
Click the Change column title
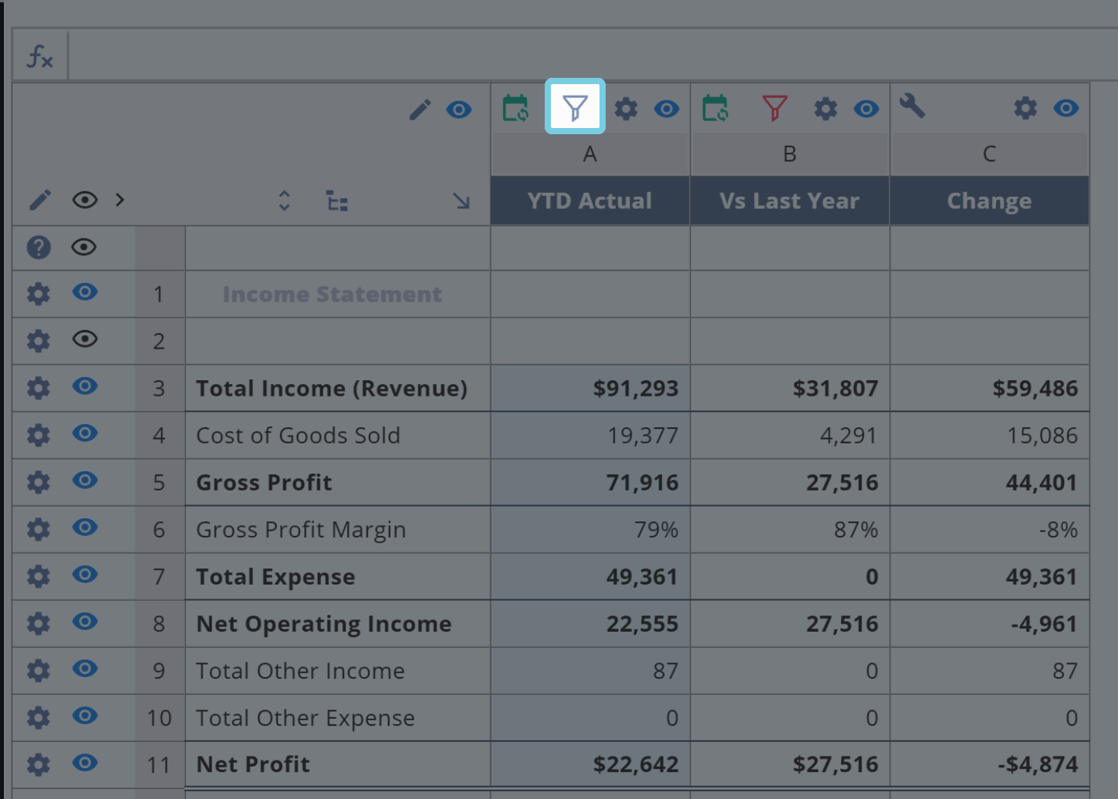pyautogui.click(x=990, y=201)
